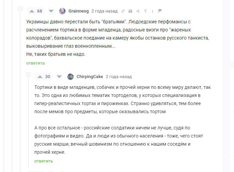This screenshot has width=234, height=172.
Task: Click the timestamp on Grainneog's comment
Action: pyautogui.click(x=105, y=11)
